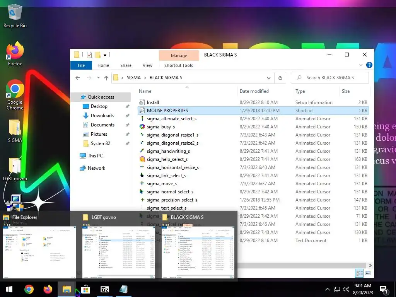Refresh the BLACK SIGMA S folder

tap(280, 78)
